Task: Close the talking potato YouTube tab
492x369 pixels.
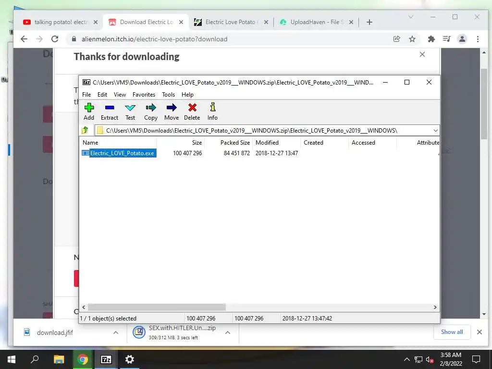Action: click(x=96, y=22)
